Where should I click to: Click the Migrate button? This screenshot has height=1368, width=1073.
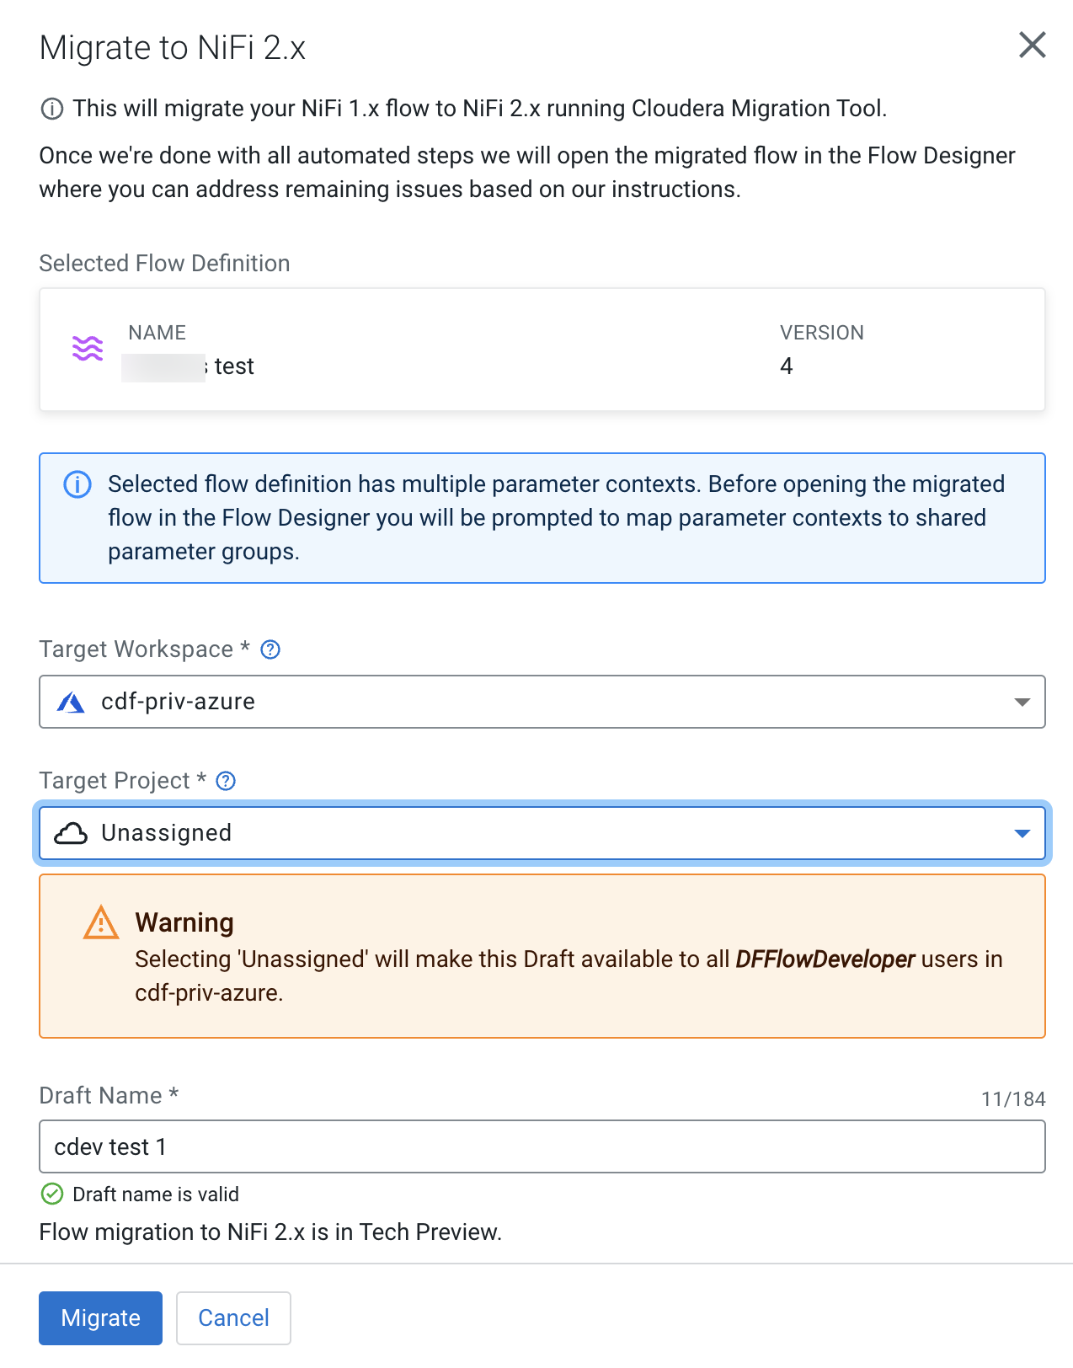point(100,1317)
